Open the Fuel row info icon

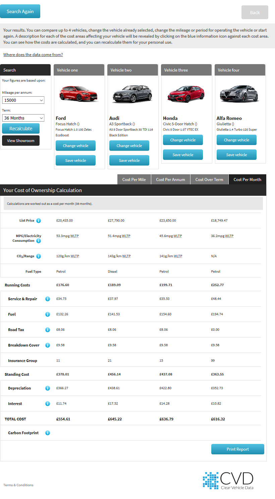[x=48, y=314]
